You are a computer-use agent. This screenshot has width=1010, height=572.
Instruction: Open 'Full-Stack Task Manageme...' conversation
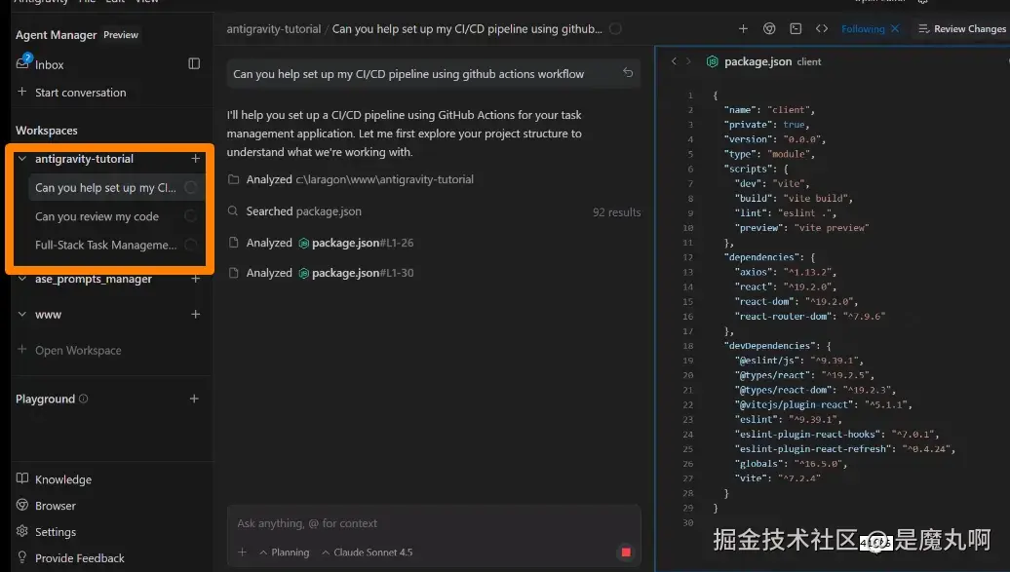[x=105, y=245]
